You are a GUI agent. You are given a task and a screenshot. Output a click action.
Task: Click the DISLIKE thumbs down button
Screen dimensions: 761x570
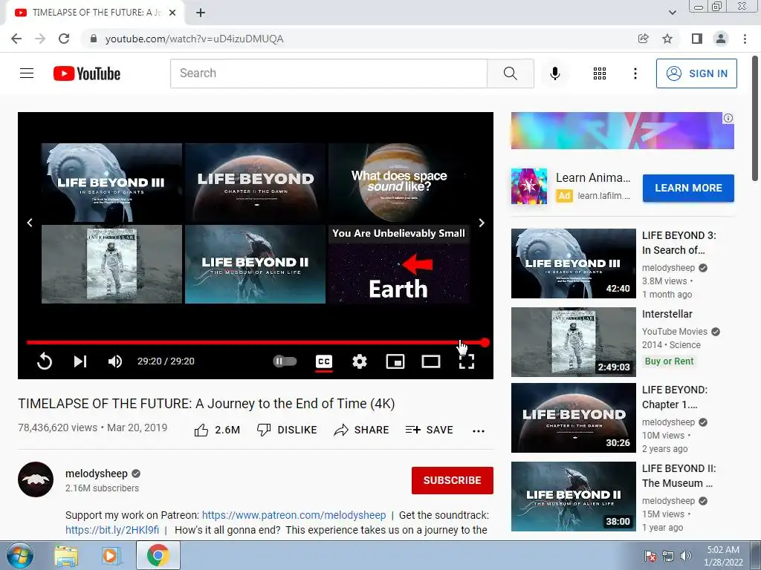tap(287, 430)
